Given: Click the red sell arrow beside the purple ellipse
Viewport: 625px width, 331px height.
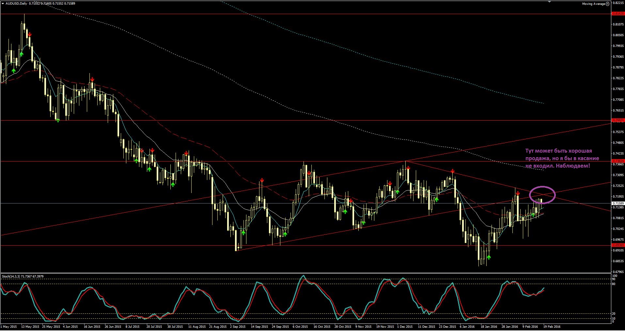Looking at the screenshot, I should (x=518, y=193).
